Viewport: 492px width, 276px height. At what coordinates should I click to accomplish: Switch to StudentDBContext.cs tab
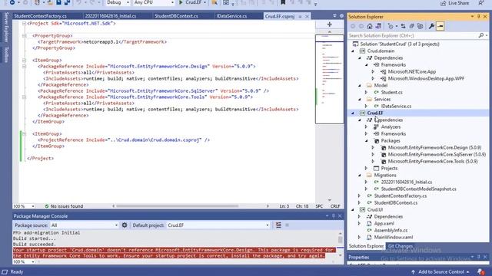pos(176,16)
